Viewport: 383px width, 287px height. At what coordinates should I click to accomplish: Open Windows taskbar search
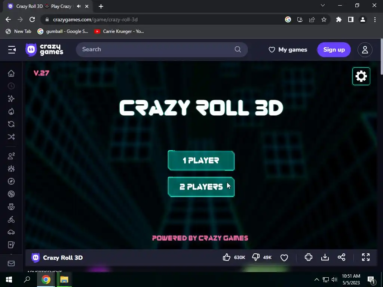click(x=27, y=280)
